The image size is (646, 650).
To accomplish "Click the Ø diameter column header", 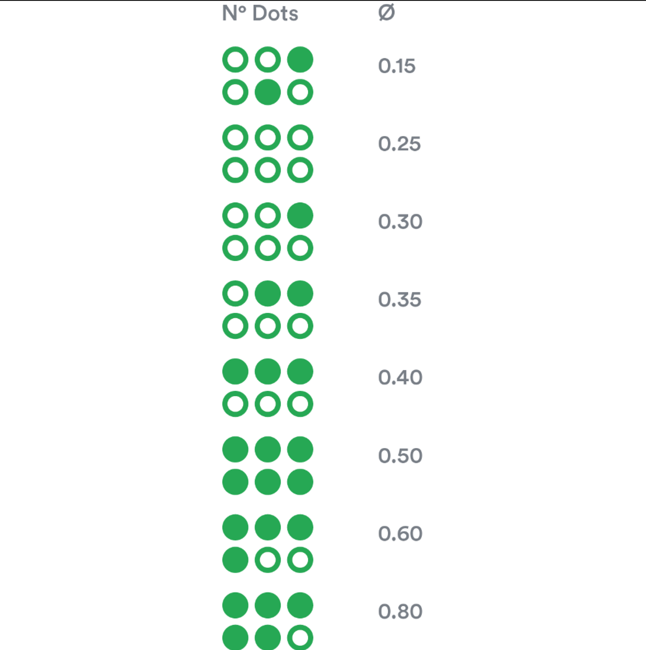I will [387, 12].
